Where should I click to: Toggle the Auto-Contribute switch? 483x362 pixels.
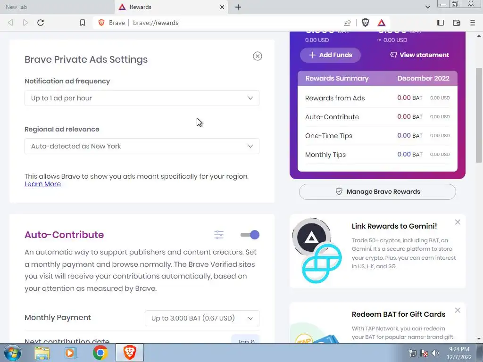(x=250, y=235)
